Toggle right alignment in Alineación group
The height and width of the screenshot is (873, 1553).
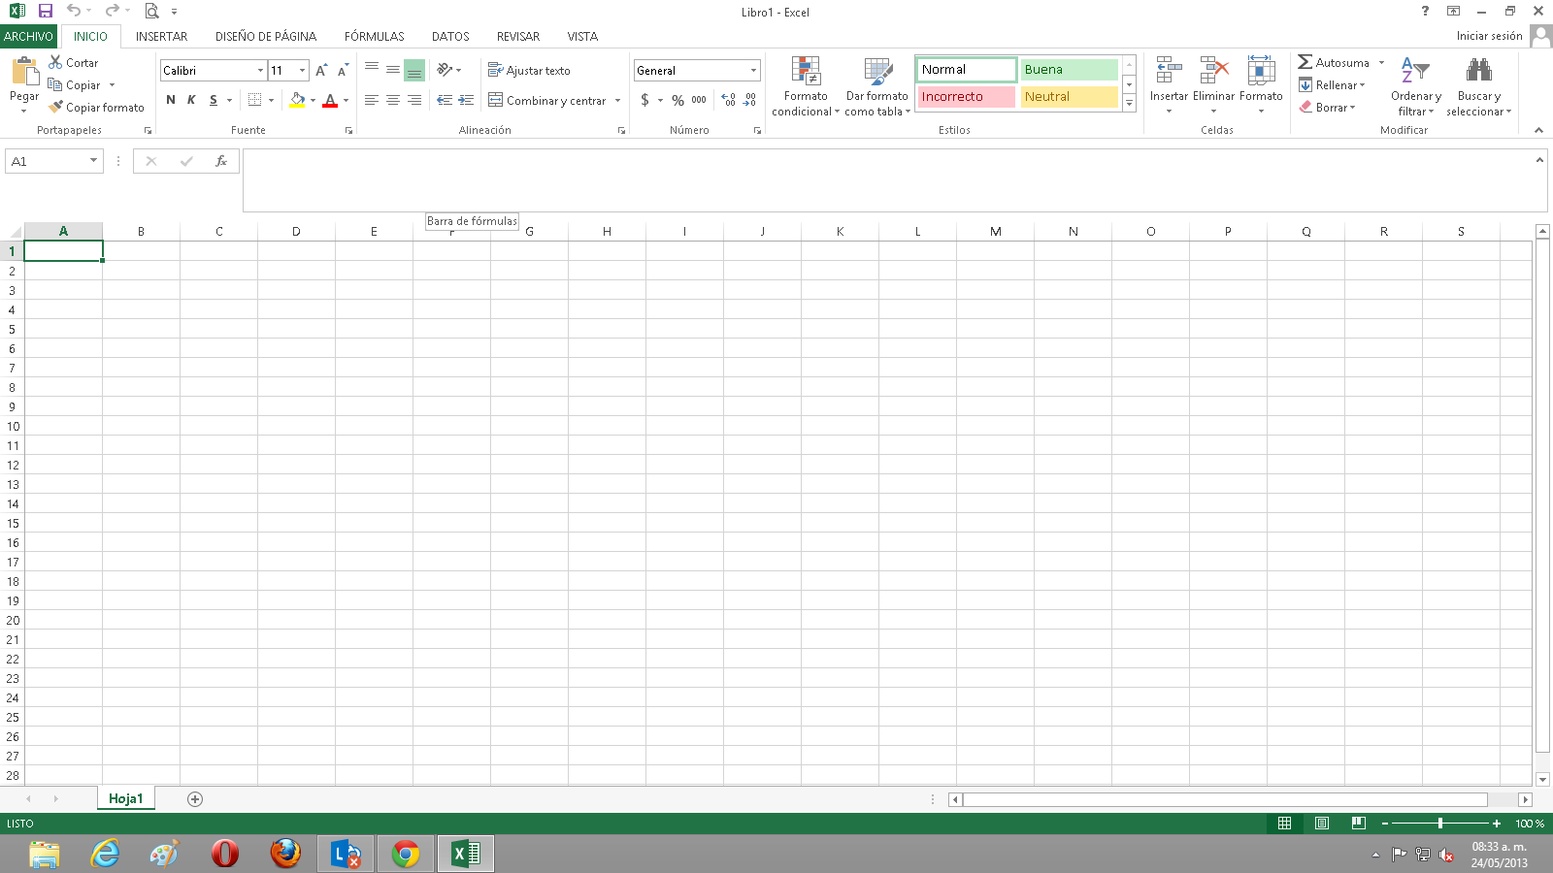tap(413, 99)
